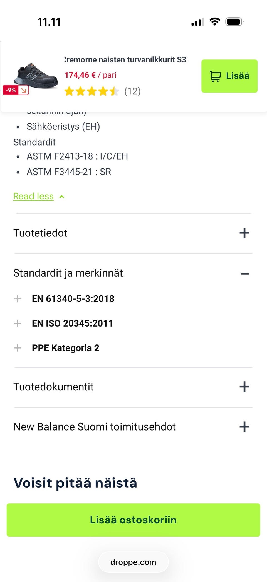This screenshot has width=267, height=582.
Task: Select the PPE Kategoria 2 label
Action: coord(66,348)
